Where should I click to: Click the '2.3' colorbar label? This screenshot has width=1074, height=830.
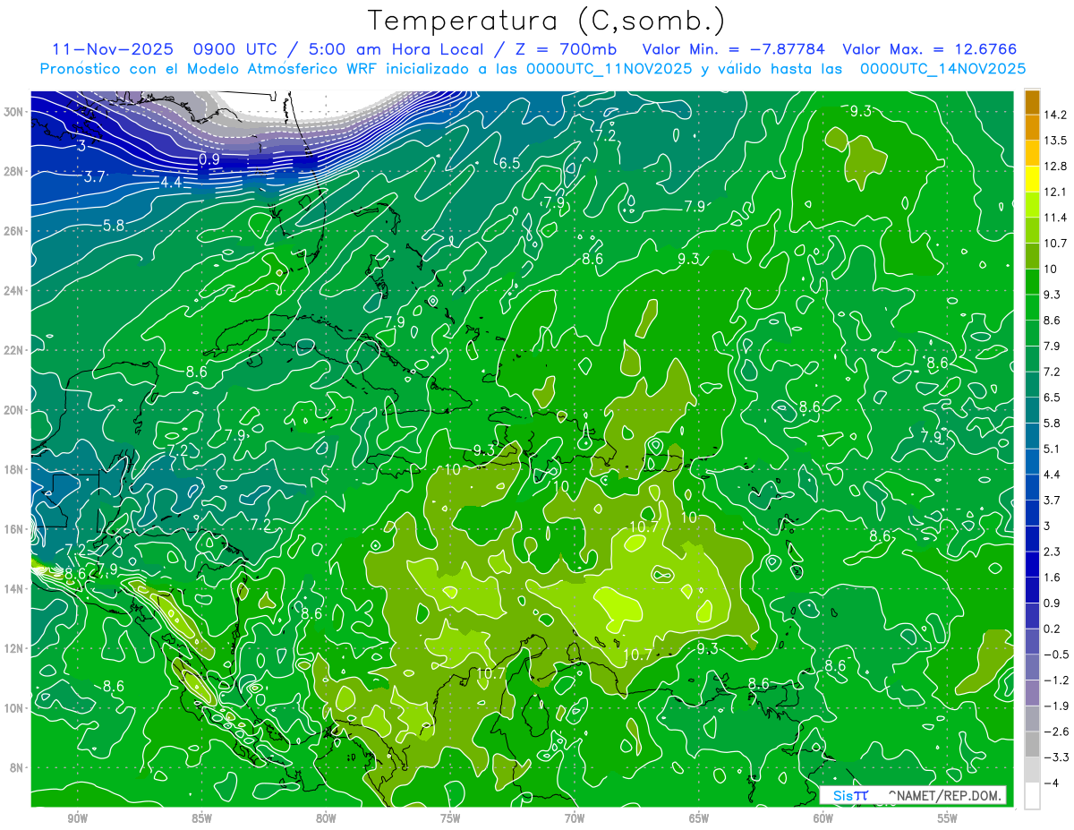(x=1052, y=552)
